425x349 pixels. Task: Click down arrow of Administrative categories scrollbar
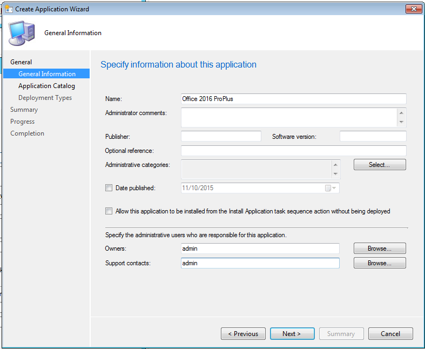pyautogui.click(x=335, y=174)
